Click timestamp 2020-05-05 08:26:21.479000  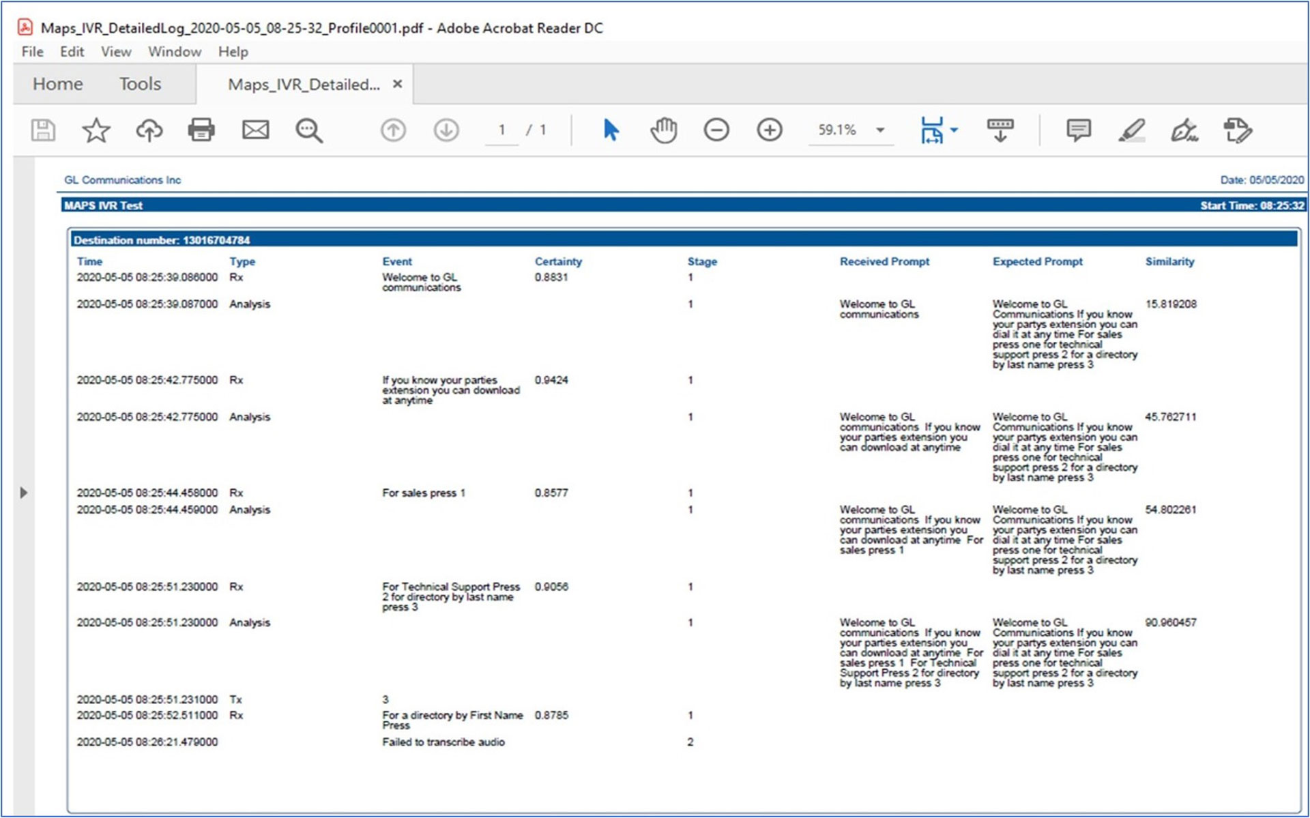point(147,742)
